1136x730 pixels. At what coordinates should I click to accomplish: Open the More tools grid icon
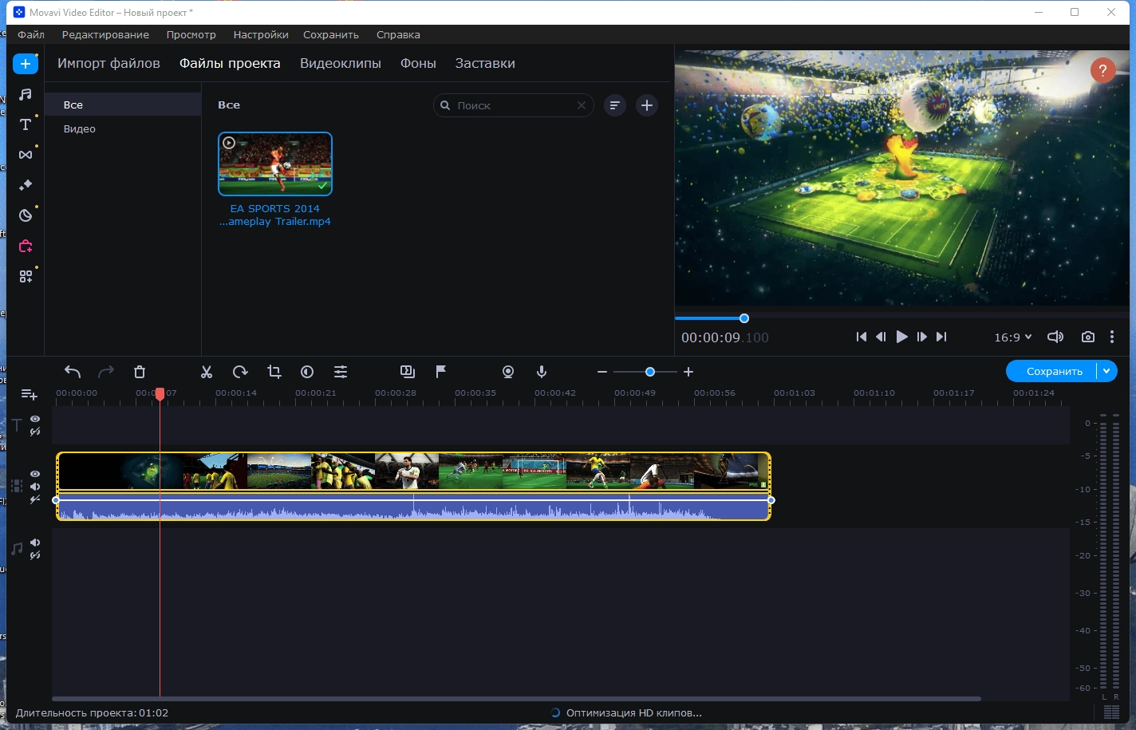26,276
